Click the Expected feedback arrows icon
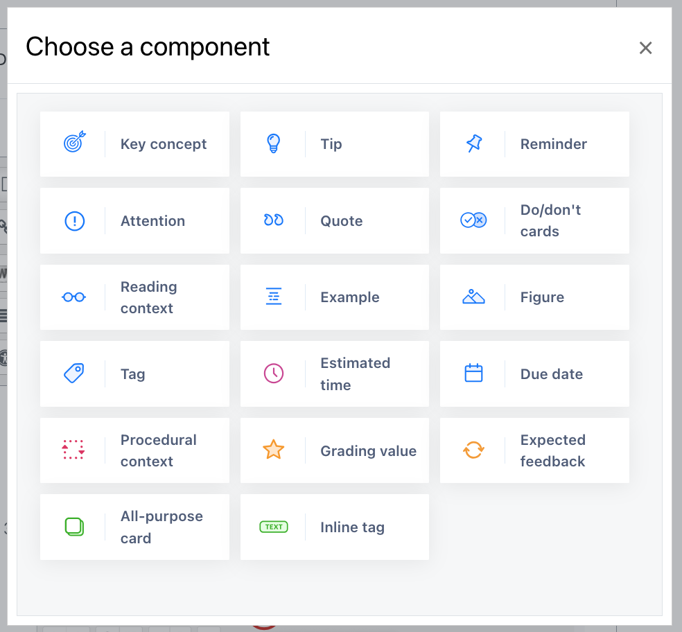The height and width of the screenshot is (632, 682). click(473, 450)
